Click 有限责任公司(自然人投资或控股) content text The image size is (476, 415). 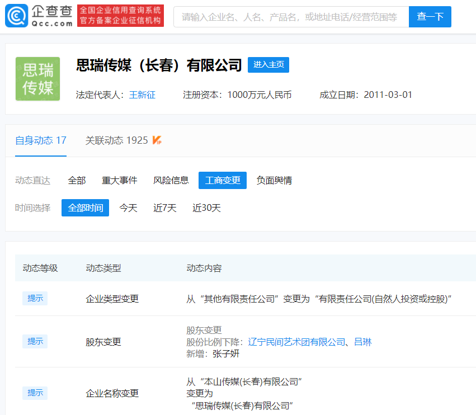(383, 299)
